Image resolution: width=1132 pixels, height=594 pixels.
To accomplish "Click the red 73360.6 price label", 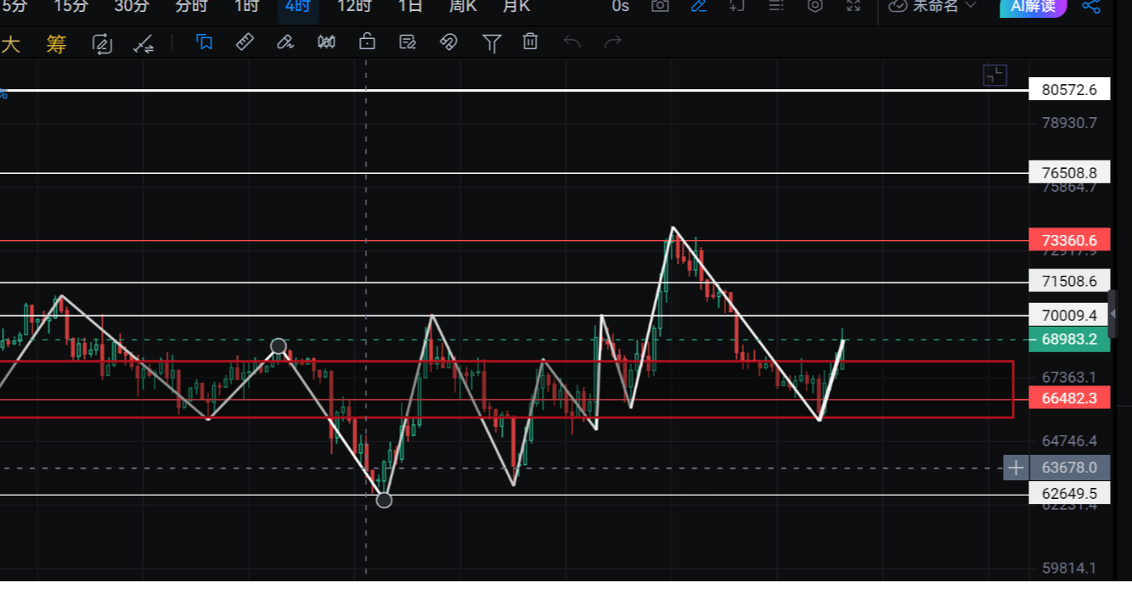I will click(x=1068, y=240).
